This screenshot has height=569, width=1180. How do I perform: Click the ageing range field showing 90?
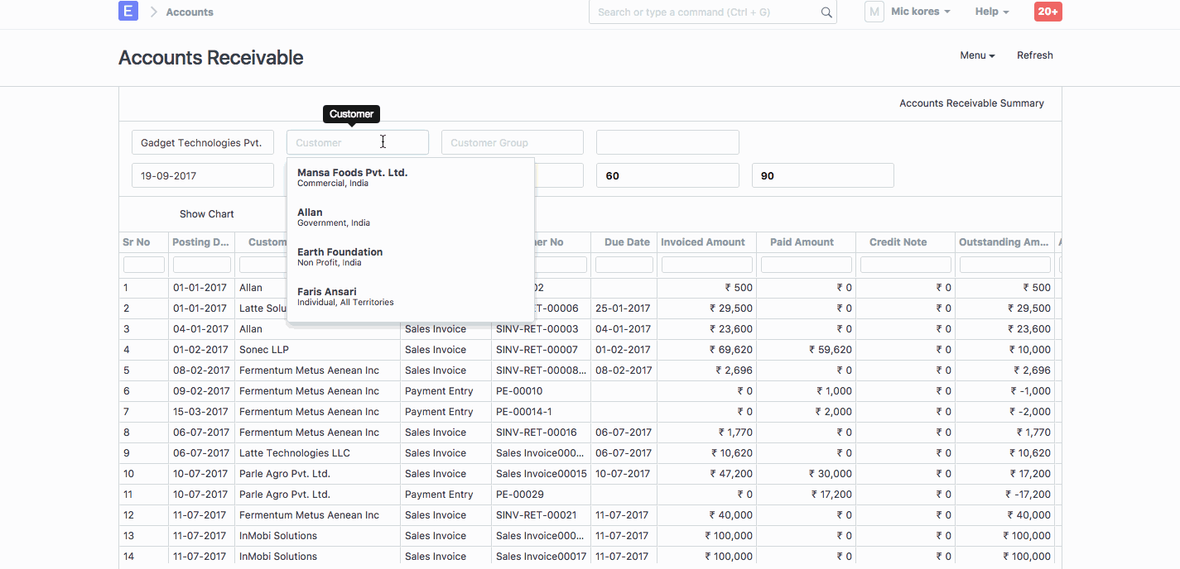[x=823, y=175]
